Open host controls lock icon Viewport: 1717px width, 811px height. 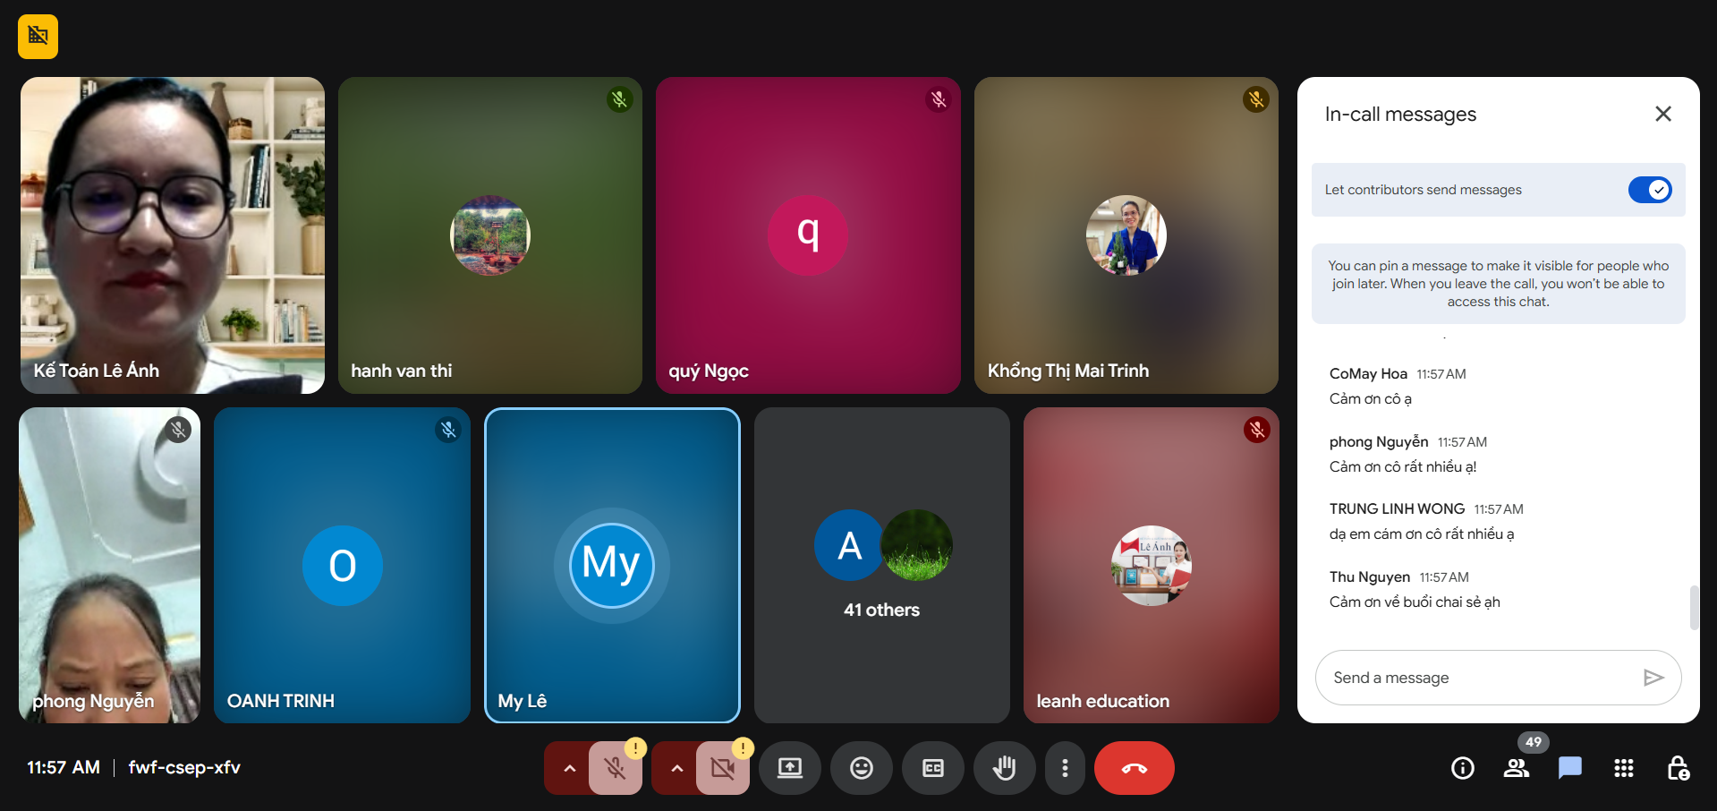[1677, 768]
